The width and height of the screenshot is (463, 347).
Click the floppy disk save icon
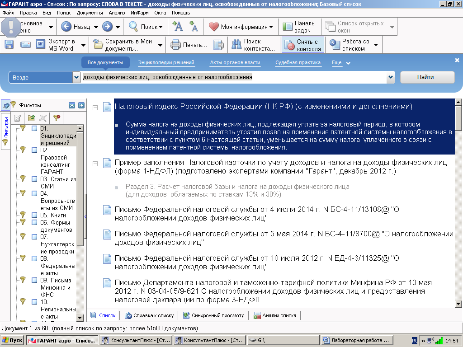9,45
